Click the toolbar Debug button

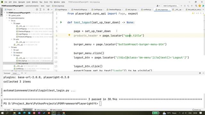coord(185,6)
